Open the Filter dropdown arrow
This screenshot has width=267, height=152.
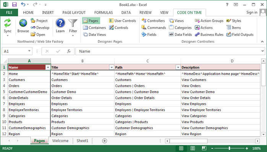coord(73,36)
